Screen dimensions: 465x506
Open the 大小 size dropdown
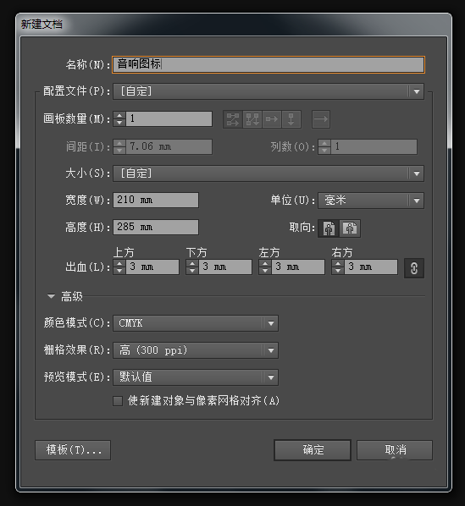coord(268,173)
